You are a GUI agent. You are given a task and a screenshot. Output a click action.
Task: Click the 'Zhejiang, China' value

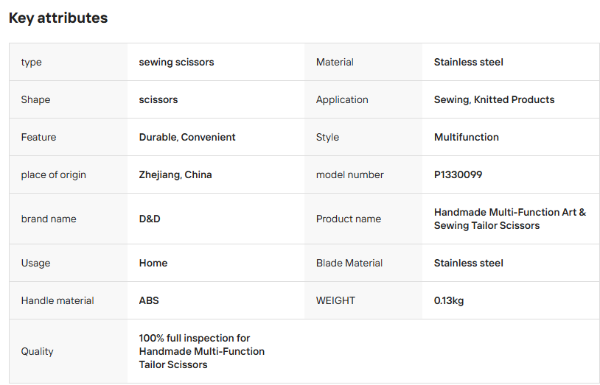coord(175,174)
